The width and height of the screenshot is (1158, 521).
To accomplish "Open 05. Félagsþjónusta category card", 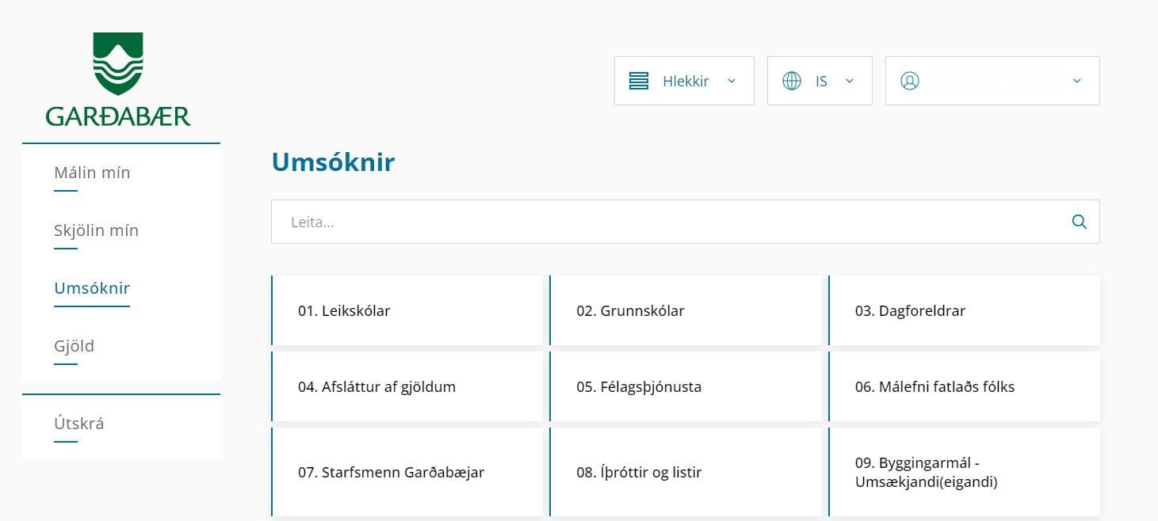I will [686, 387].
